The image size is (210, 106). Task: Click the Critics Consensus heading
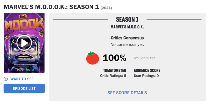coord(127,38)
